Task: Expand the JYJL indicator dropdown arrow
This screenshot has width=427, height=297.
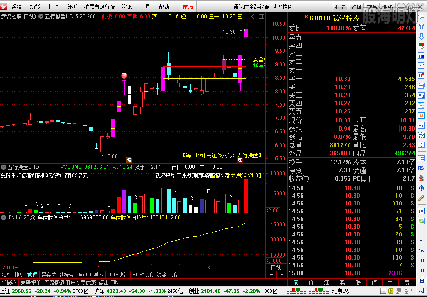Action: click(x=3, y=217)
